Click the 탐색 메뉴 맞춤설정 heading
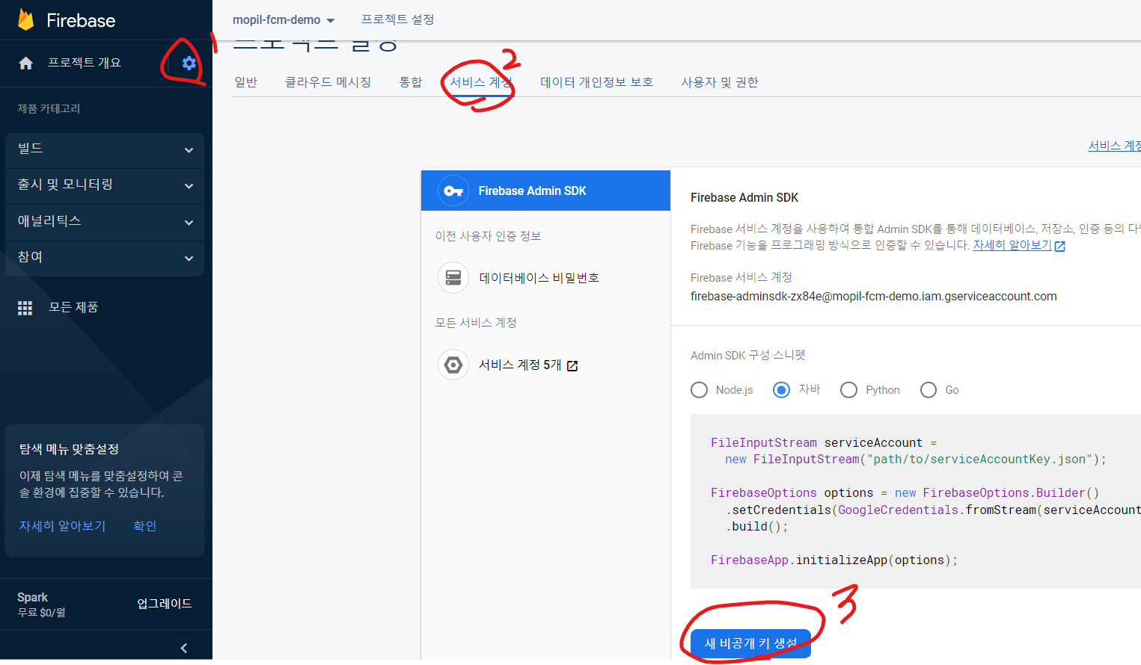This screenshot has height=665, width=1141. pos(69,449)
